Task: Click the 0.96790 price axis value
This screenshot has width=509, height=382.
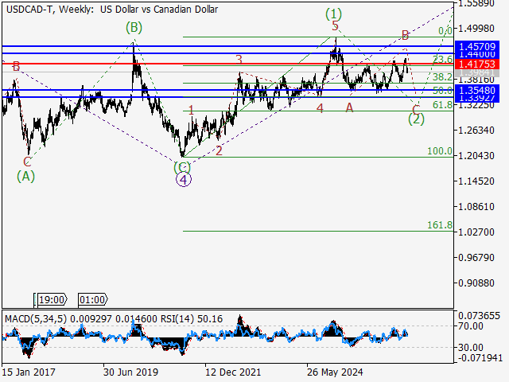Action: click(x=476, y=258)
